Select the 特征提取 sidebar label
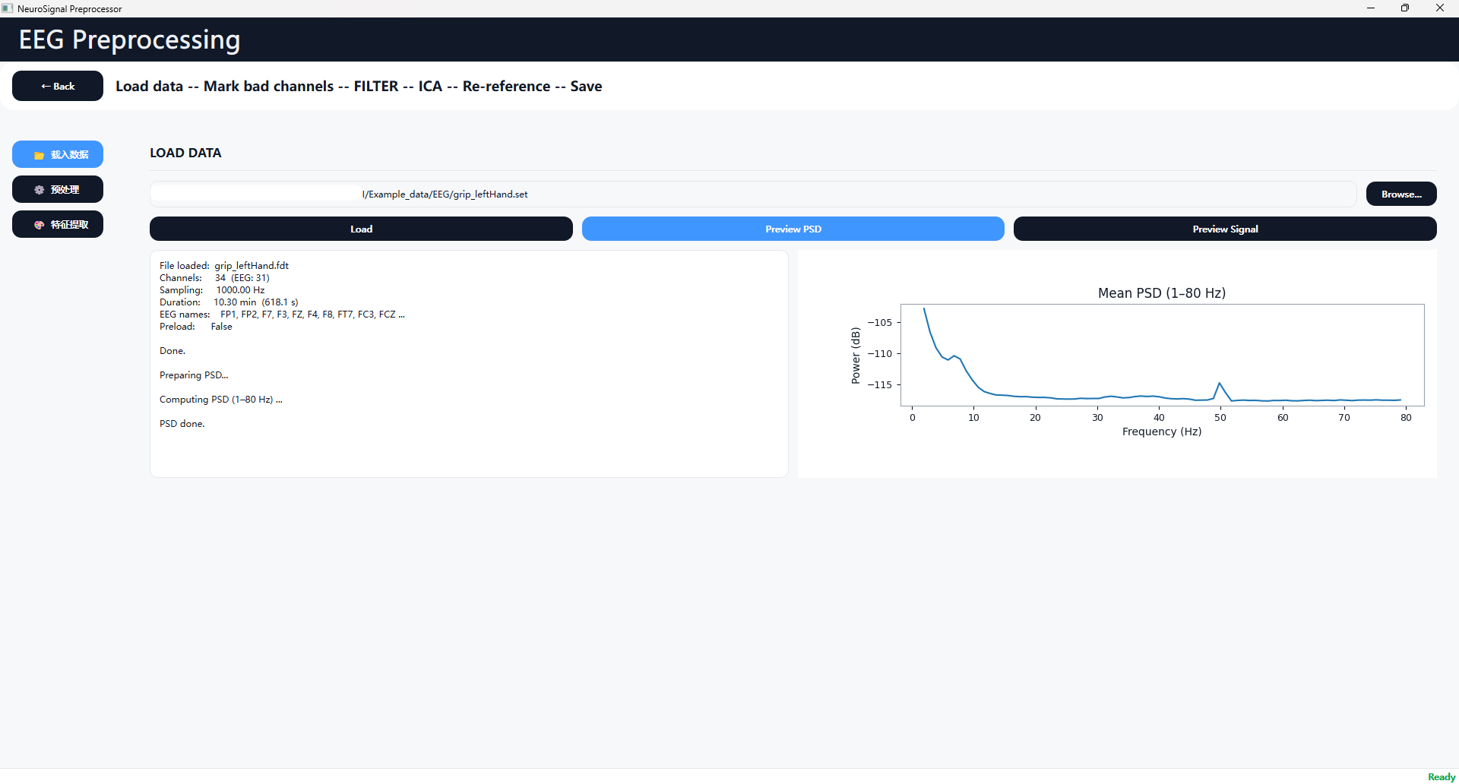Image resolution: width=1459 pixels, height=784 pixels. coord(70,225)
